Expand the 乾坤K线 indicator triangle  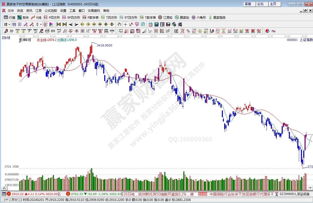point(20,42)
